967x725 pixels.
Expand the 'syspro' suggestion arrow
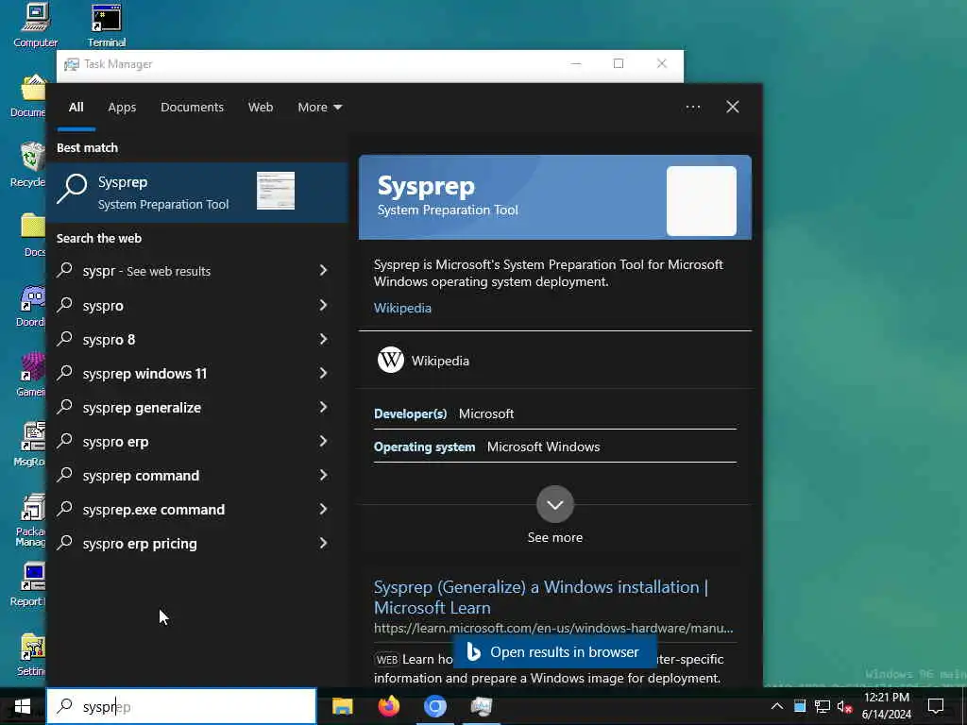point(323,305)
